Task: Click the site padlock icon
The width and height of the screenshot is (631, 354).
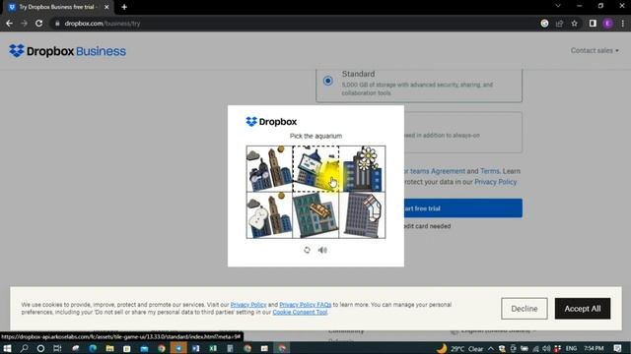Action: (57, 24)
